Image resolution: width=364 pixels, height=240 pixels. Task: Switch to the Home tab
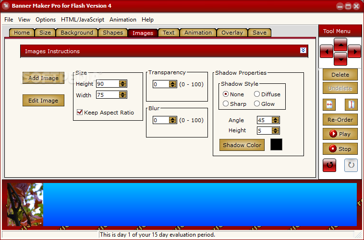coord(22,33)
